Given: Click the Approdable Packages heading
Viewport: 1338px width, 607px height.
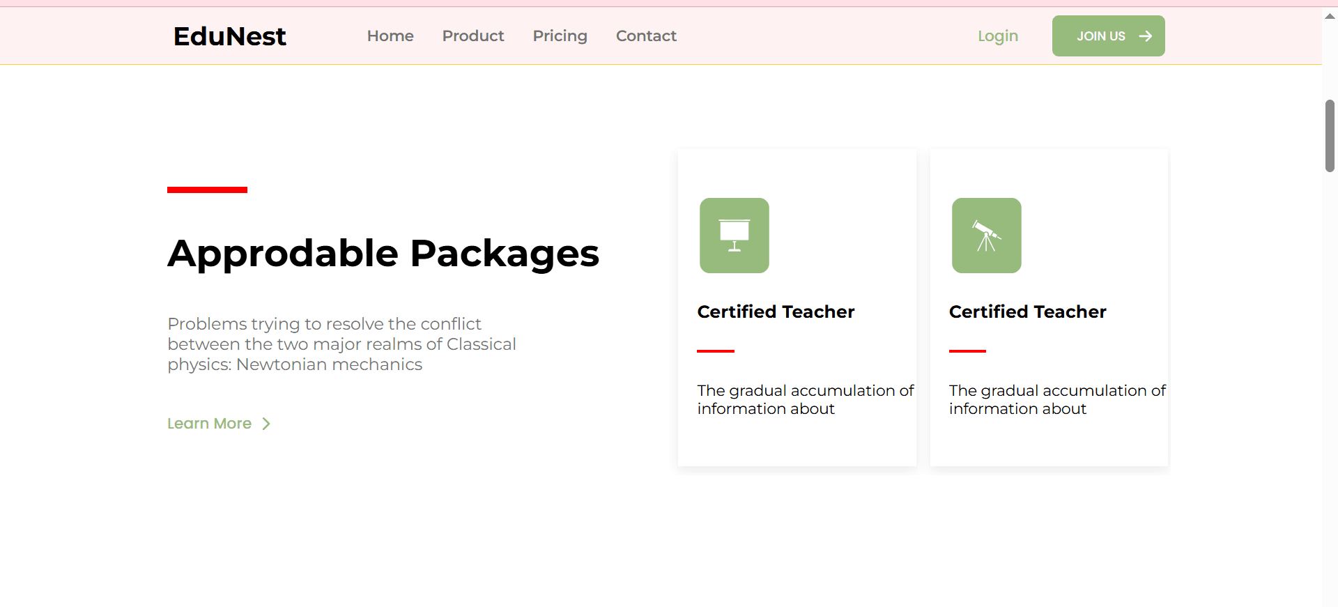Looking at the screenshot, I should [383, 253].
